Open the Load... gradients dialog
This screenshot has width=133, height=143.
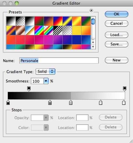click(117, 35)
